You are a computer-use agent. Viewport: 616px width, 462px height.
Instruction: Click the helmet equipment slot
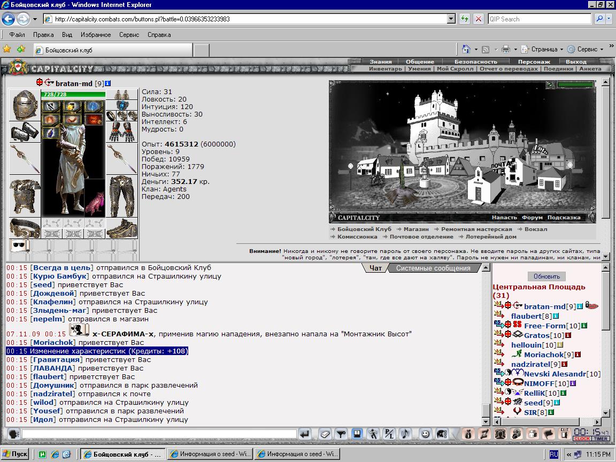tap(25, 105)
